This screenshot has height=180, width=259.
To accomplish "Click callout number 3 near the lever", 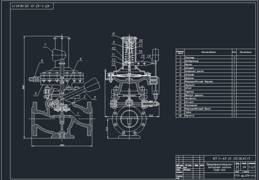I will [95, 97].
